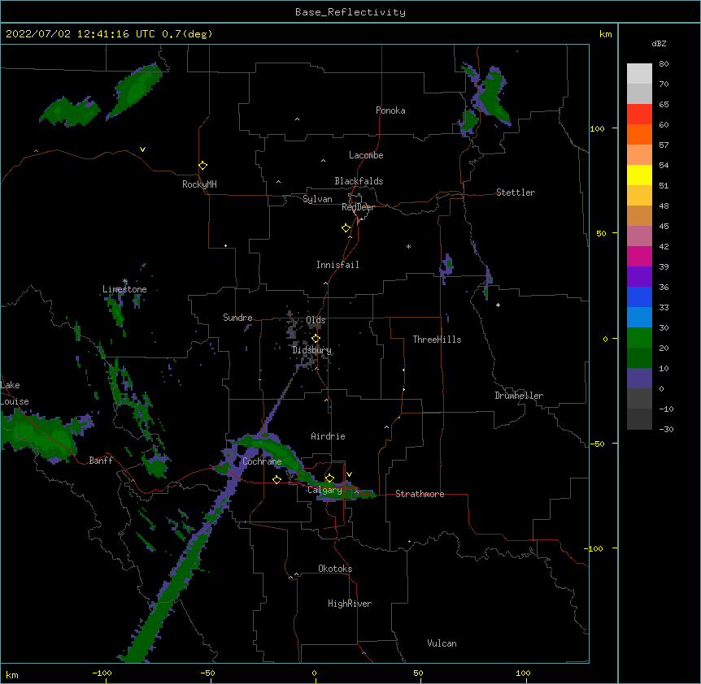The image size is (701, 684).
Task: Click the Drumheller town label
Action: 519,396
